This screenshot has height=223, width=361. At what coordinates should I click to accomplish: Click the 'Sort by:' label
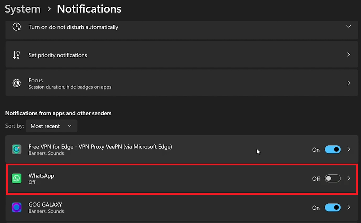click(x=14, y=126)
